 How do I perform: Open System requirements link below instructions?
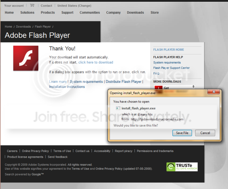point(86,82)
